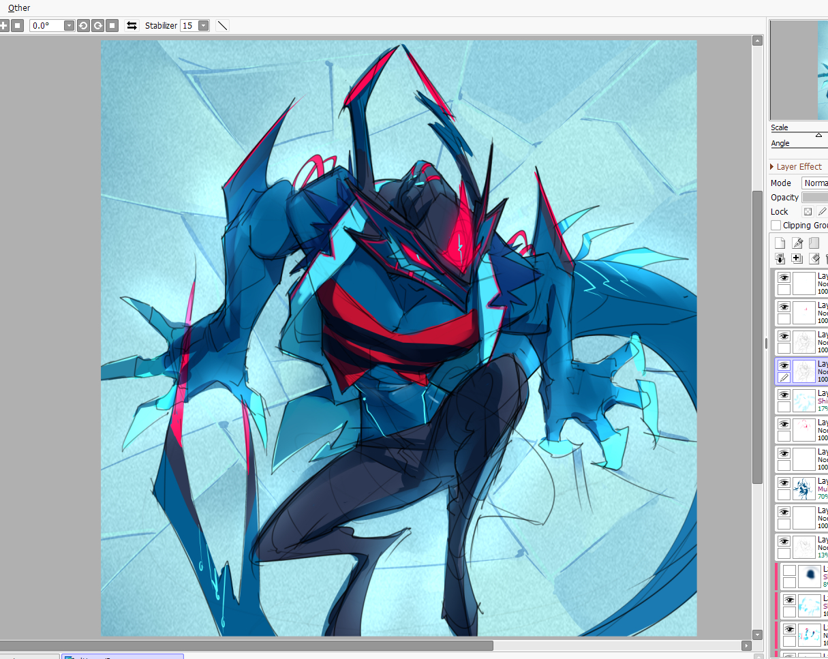828x659 pixels.
Task: Expand the Layer Effect section
Action: 772,167
